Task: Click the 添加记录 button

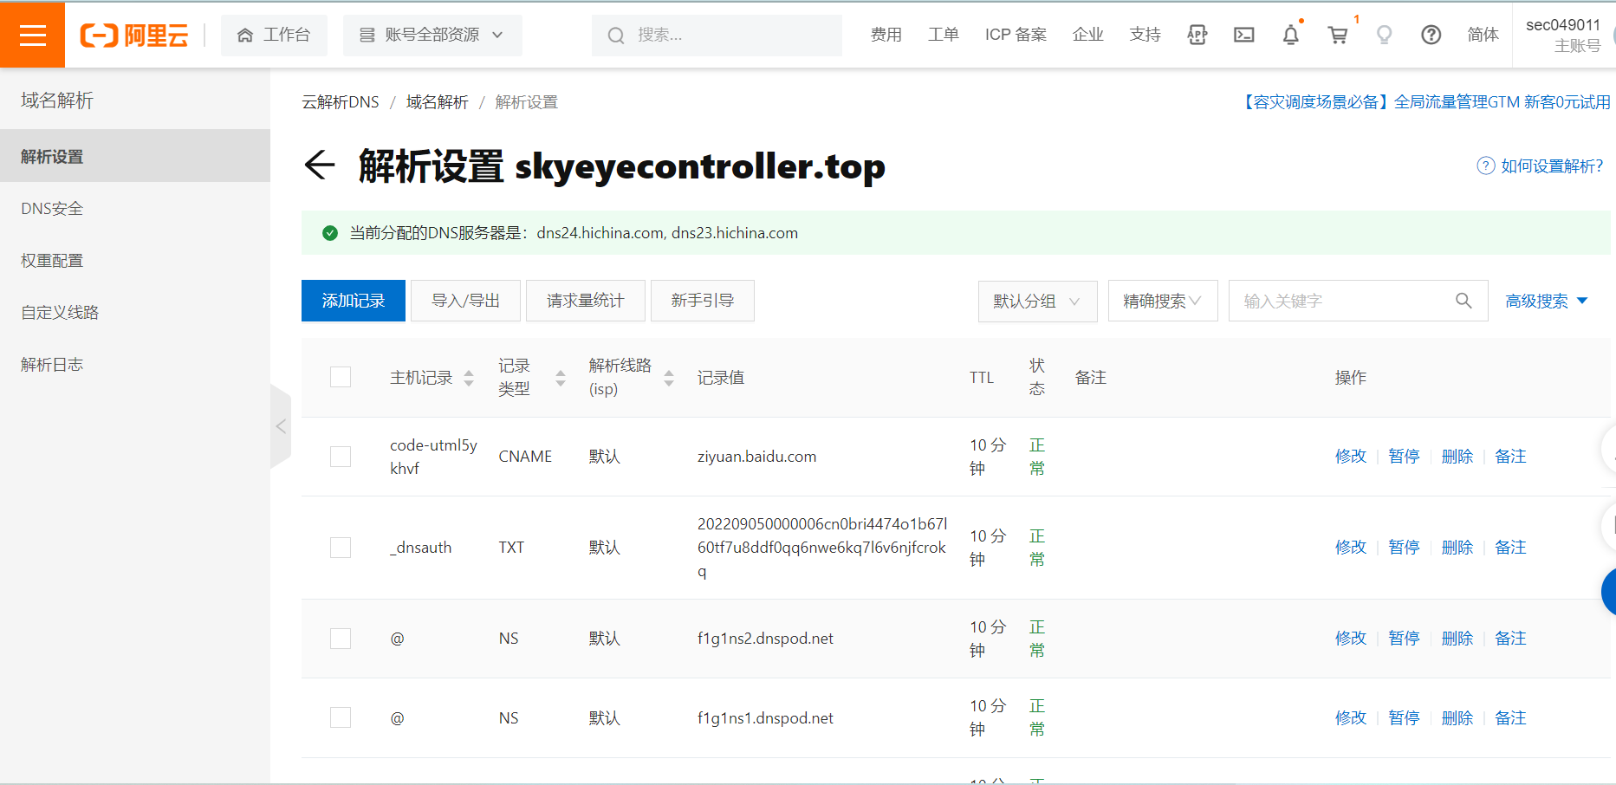Action: tap(354, 301)
